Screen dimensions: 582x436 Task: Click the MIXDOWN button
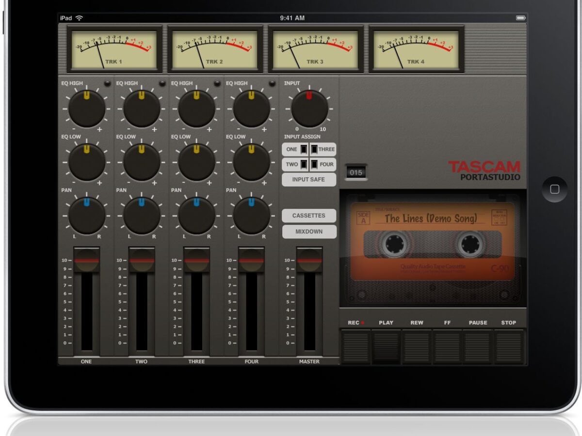point(309,232)
